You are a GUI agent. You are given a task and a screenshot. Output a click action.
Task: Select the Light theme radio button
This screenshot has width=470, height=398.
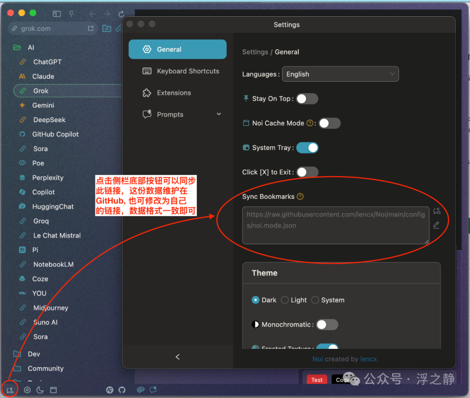(285, 300)
